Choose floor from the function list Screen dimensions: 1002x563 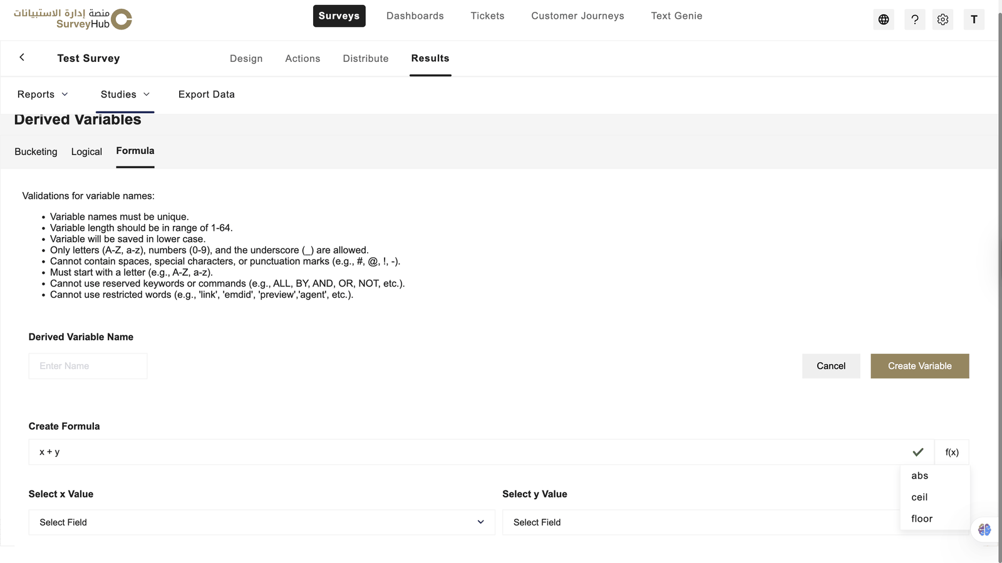935,519
